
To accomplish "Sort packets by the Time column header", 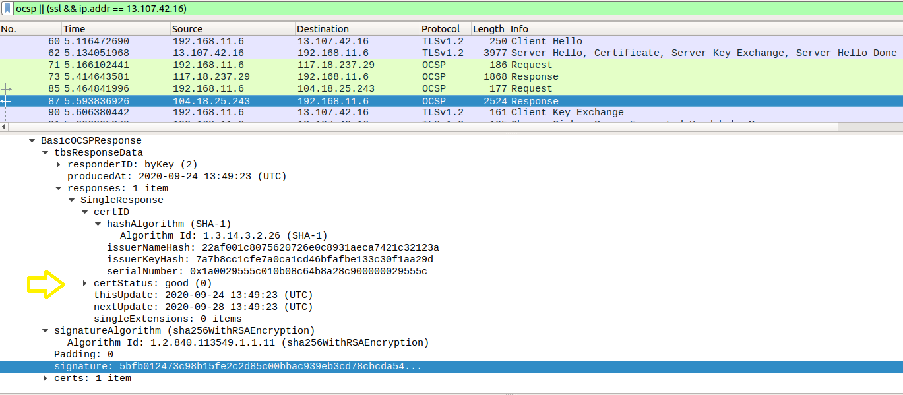I will coord(116,29).
